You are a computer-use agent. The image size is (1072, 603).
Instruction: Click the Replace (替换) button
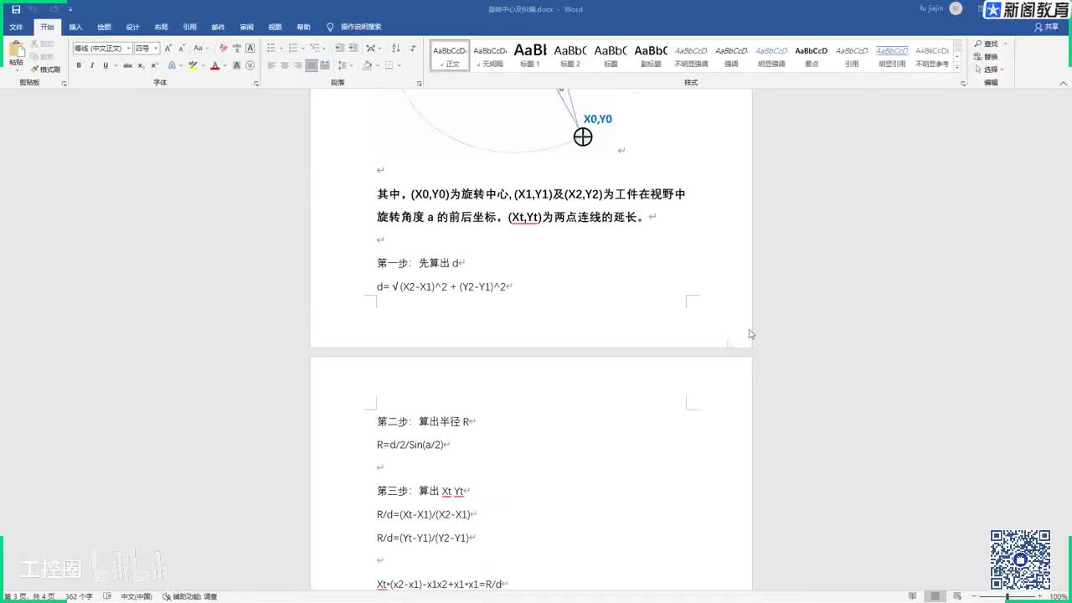coord(986,57)
